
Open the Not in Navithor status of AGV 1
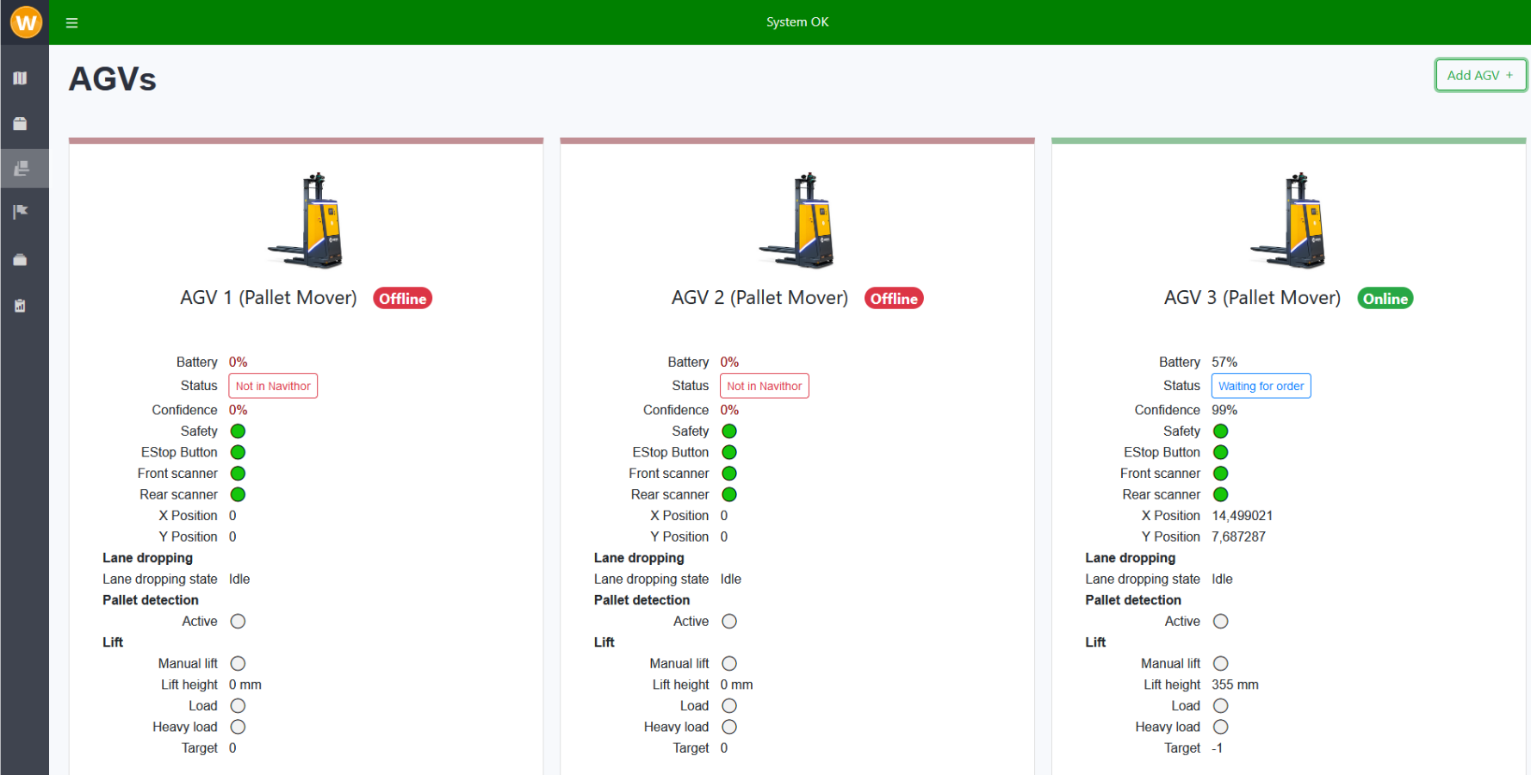[x=273, y=386]
